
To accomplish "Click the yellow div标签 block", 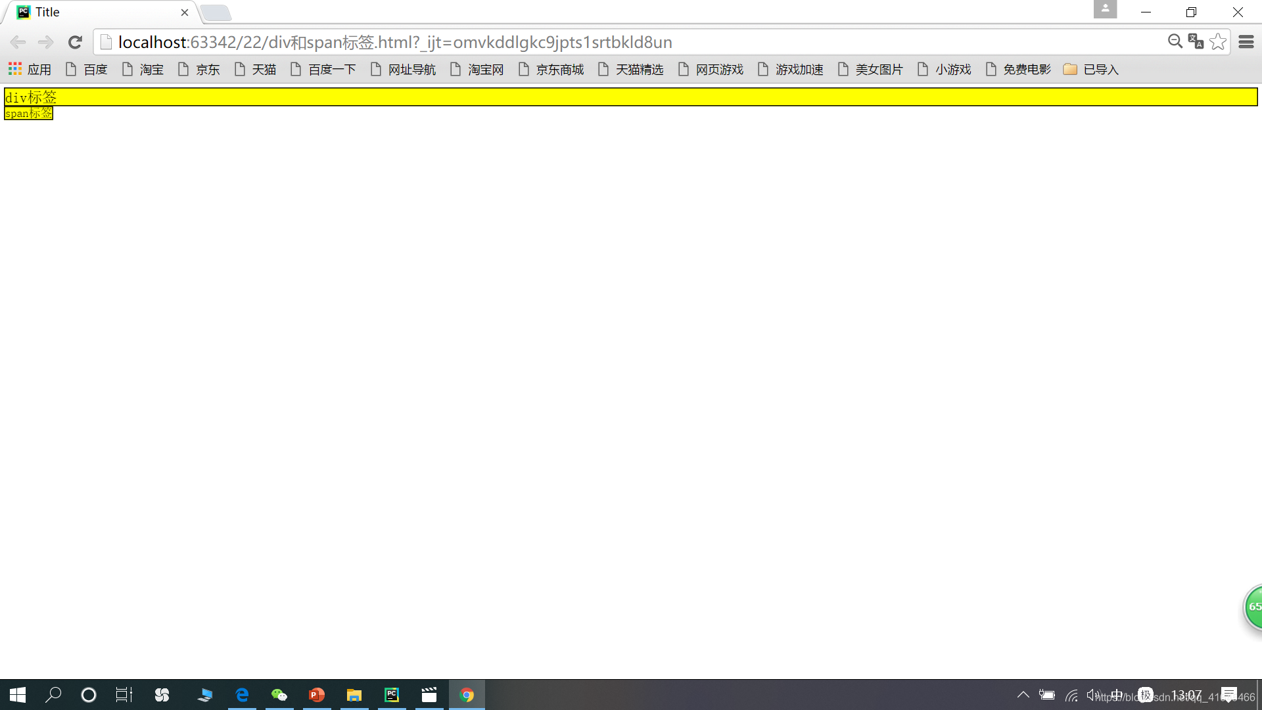I will point(631,97).
